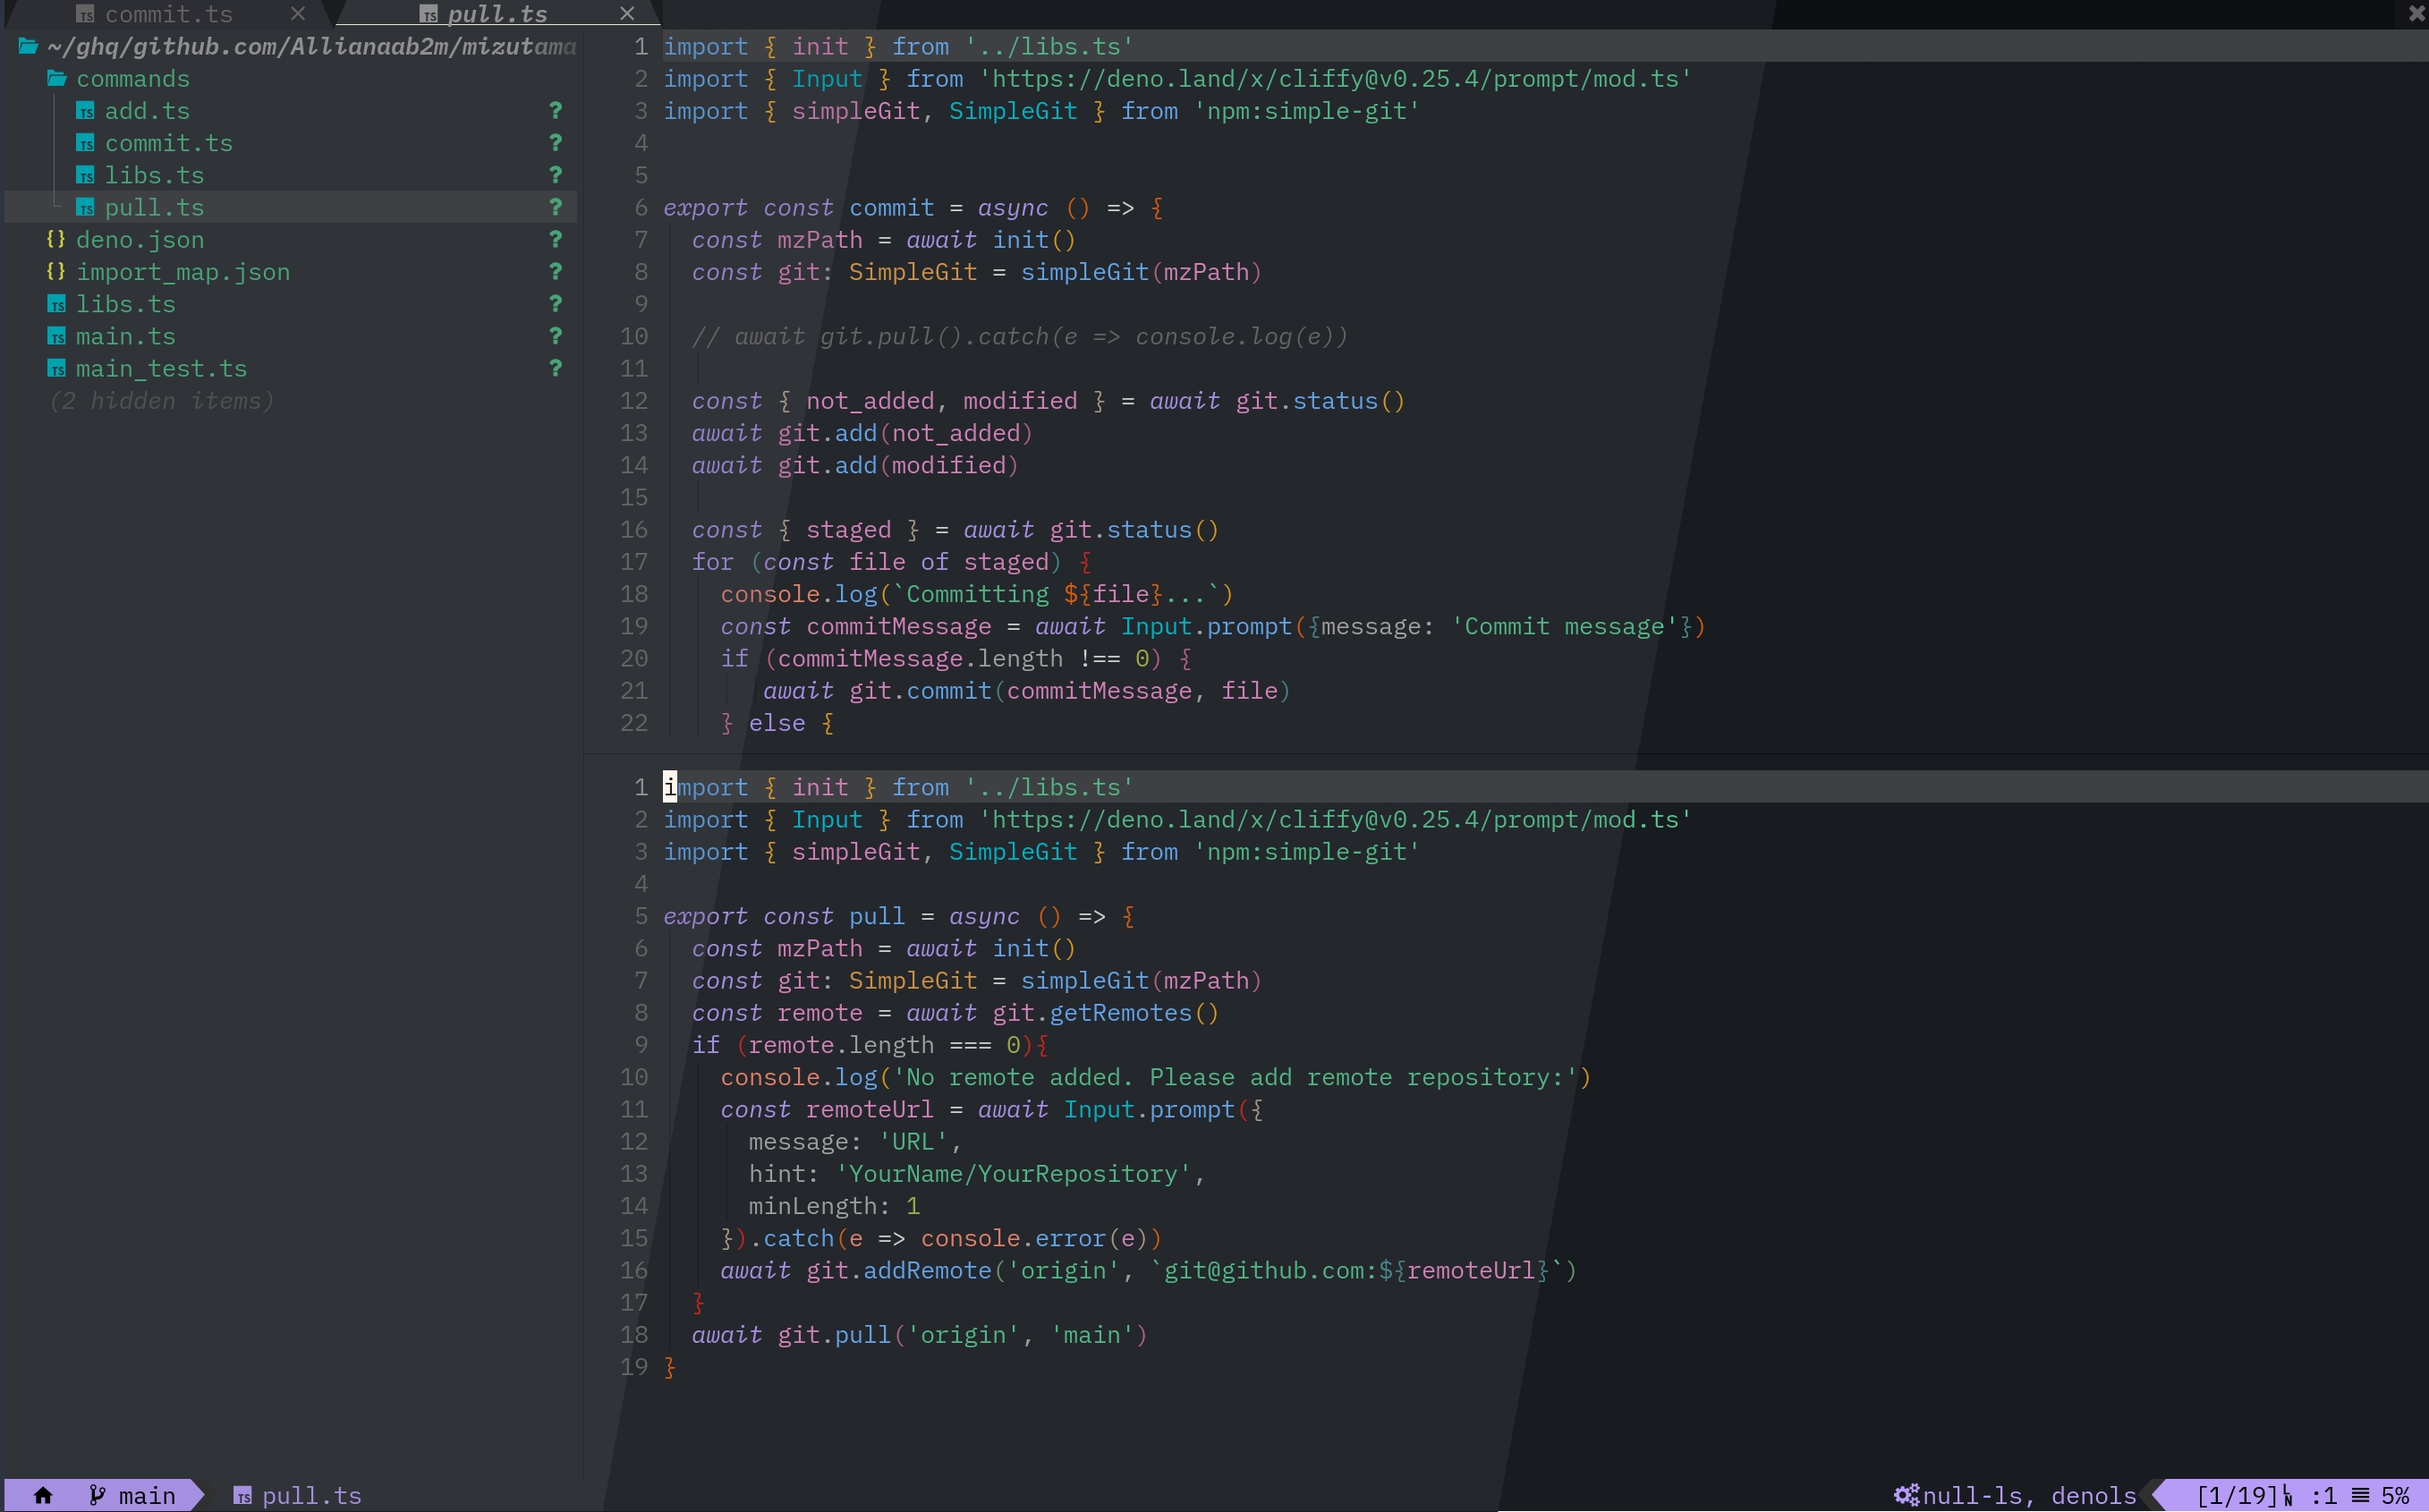2429x1512 pixels.
Task: Click the pull.ts filename in the statusline
Action: 311,1495
